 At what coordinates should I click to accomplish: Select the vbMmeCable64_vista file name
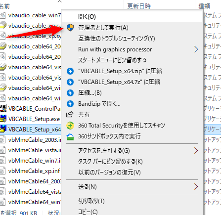[35, 192]
